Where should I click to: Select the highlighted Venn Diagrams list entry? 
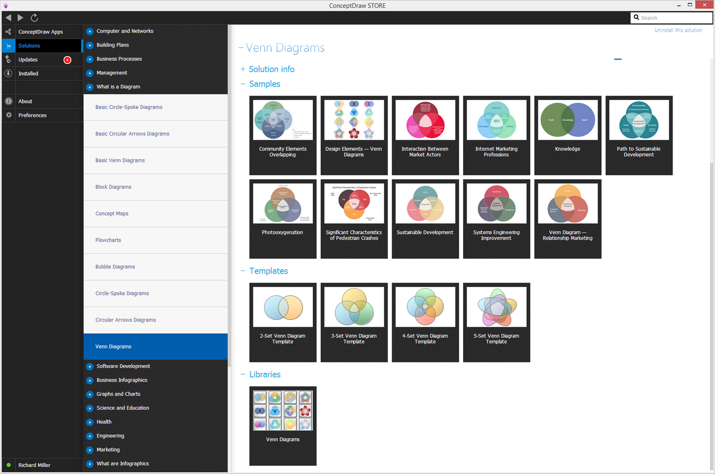[x=155, y=347]
